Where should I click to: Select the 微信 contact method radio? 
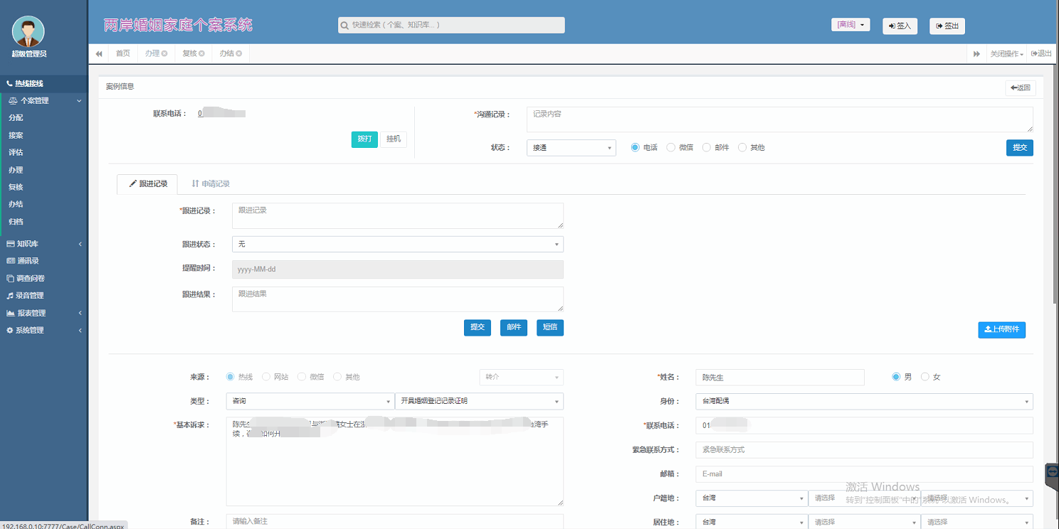[670, 148]
